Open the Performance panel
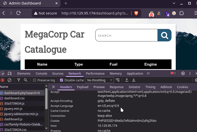This screenshot has height=132, width=197. pos(95,73)
